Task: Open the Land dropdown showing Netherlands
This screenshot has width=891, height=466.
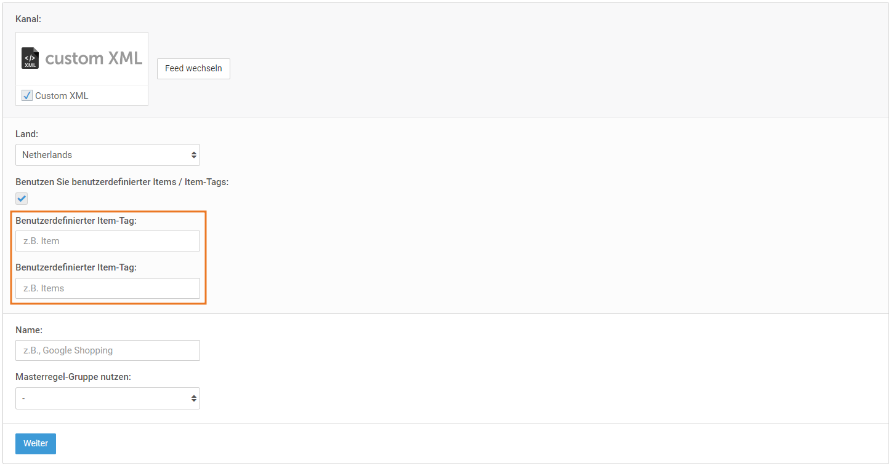Action: (108, 155)
